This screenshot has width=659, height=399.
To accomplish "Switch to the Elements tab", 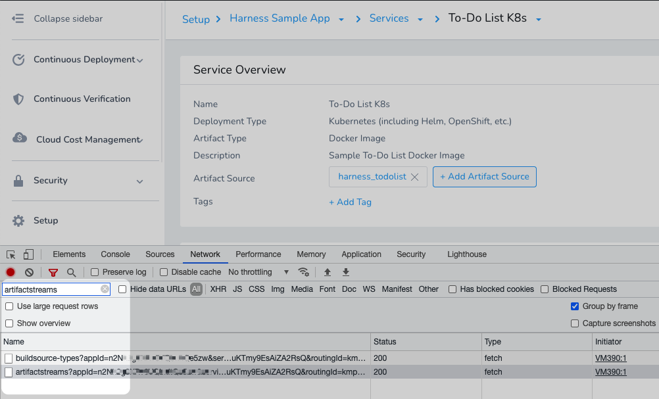I will (69, 254).
